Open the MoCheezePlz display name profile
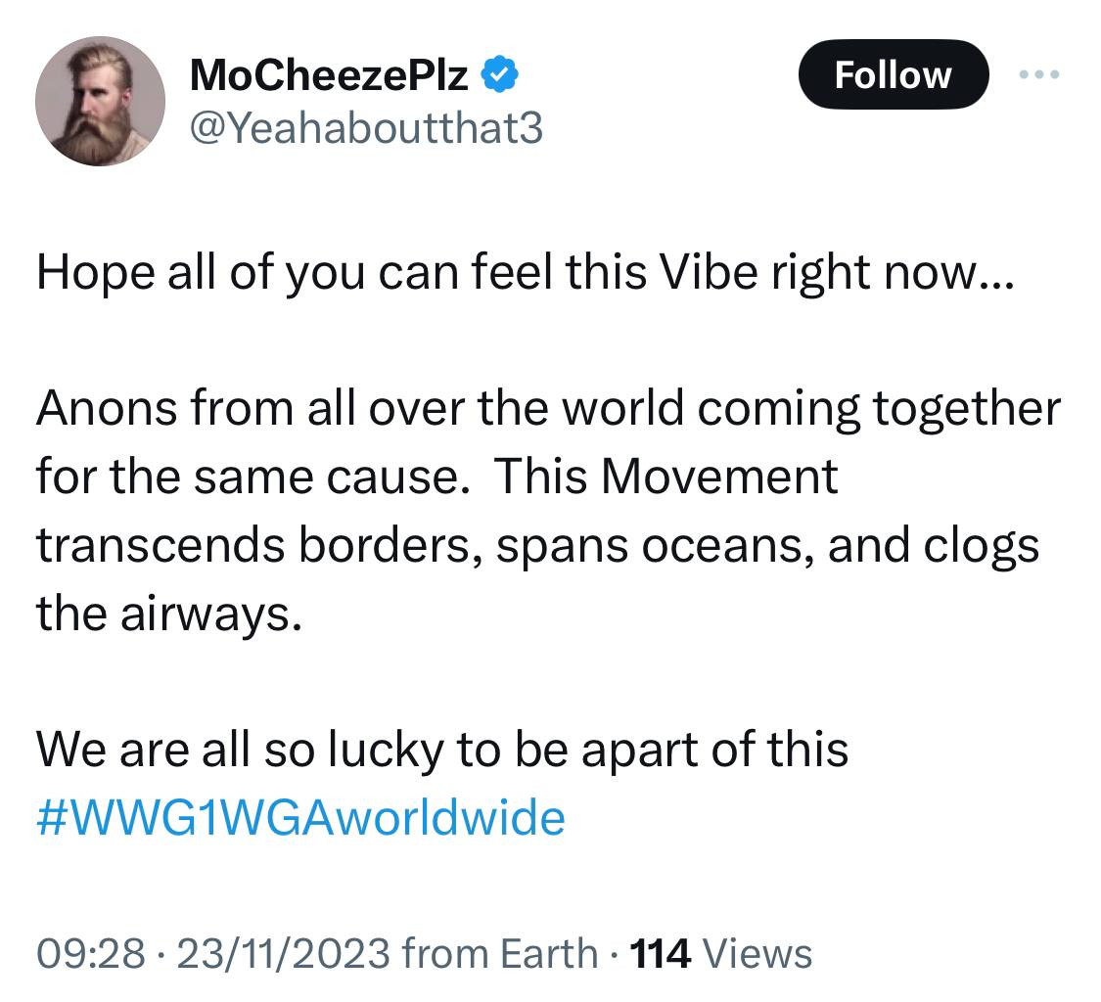Image resolution: width=1101 pixels, height=1002 pixels. pos(329,75)
